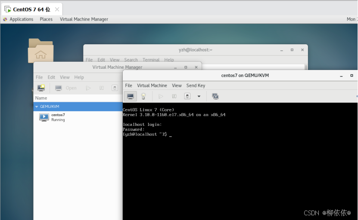The image size is (358, 220).
Task: Show the graphical console in the centos7 window
Action: click(131, 96)
